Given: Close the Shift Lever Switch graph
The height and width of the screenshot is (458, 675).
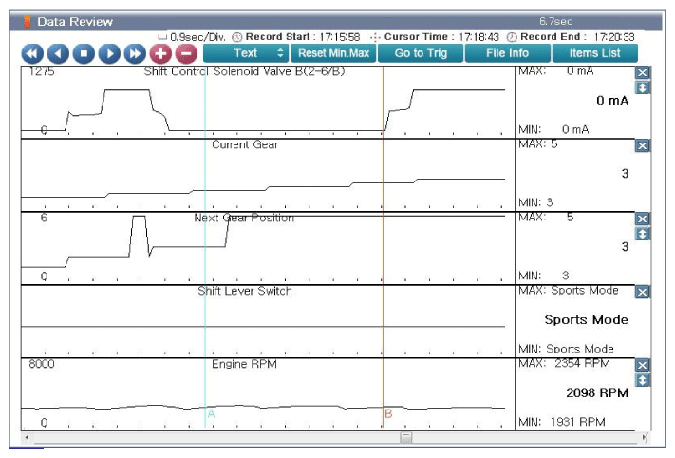Looking at the screenshot, I should pyautogui.click(x=643, y=293).
